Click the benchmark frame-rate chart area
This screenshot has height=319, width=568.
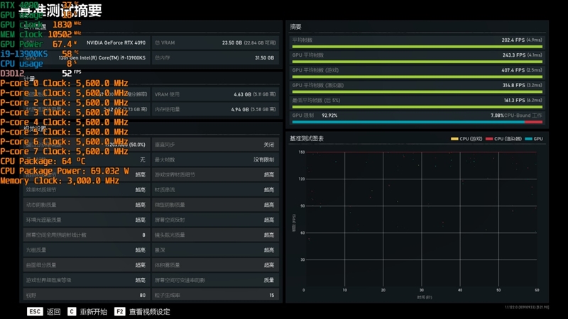click(x=421, y=220)
